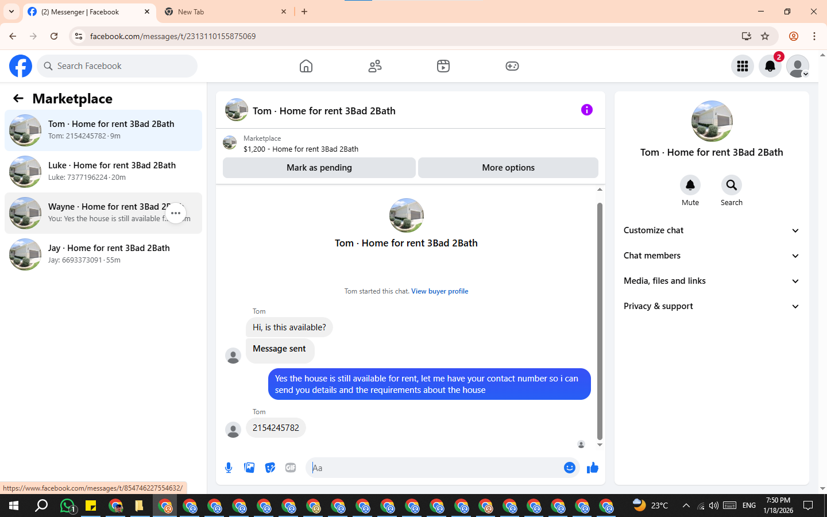Viewport: 827px width, 517px height.
Task: View site information icon in address bar
Action: (x=79, y=36)
